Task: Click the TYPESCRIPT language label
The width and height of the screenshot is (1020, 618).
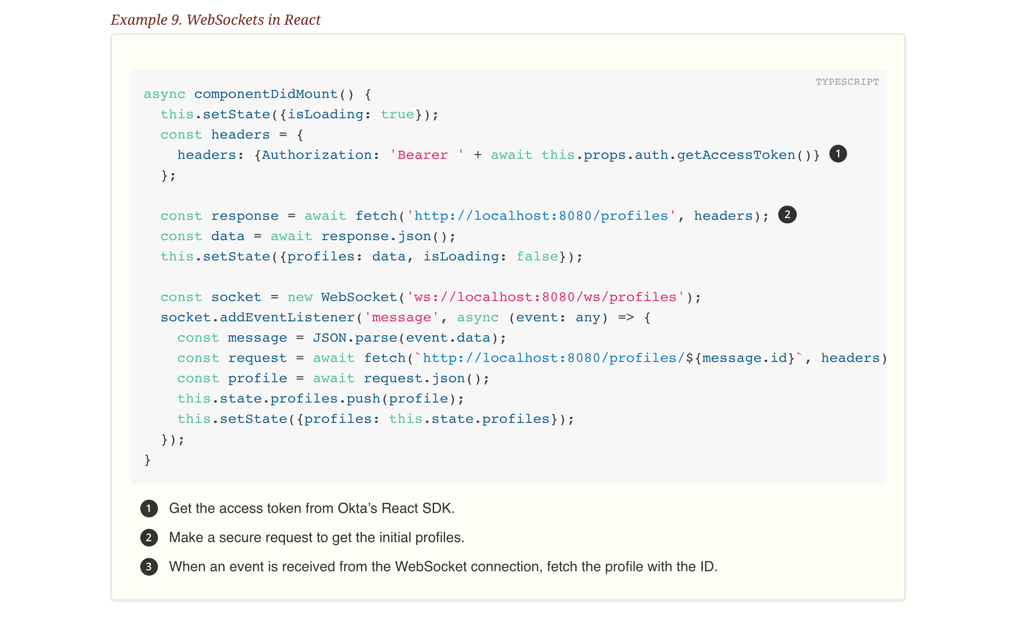Action: (x=847, y=82)
